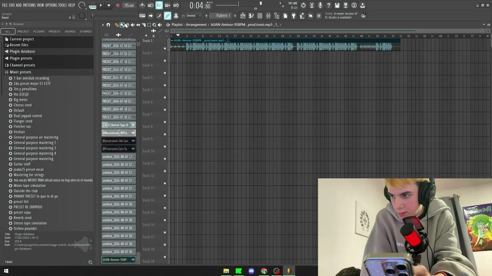Select the Slip tool in playlist
The image size is (492, 276).
(138, 25)
